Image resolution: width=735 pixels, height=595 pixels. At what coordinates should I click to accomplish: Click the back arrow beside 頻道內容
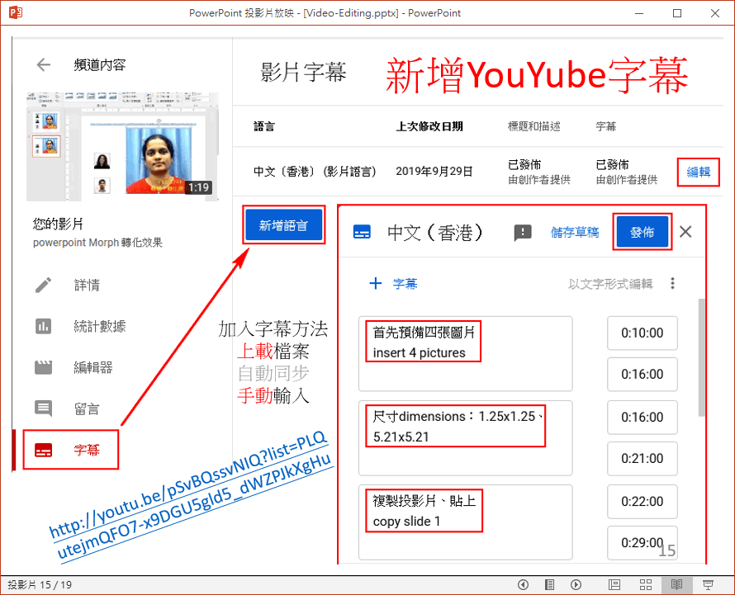43,65
